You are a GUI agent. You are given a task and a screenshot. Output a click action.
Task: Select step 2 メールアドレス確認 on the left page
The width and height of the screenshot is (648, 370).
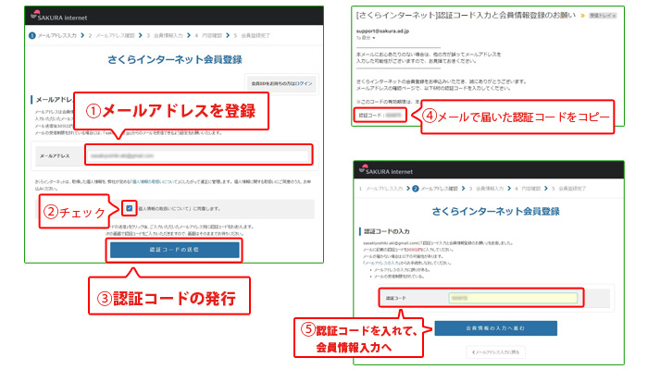tap(112, 35)
